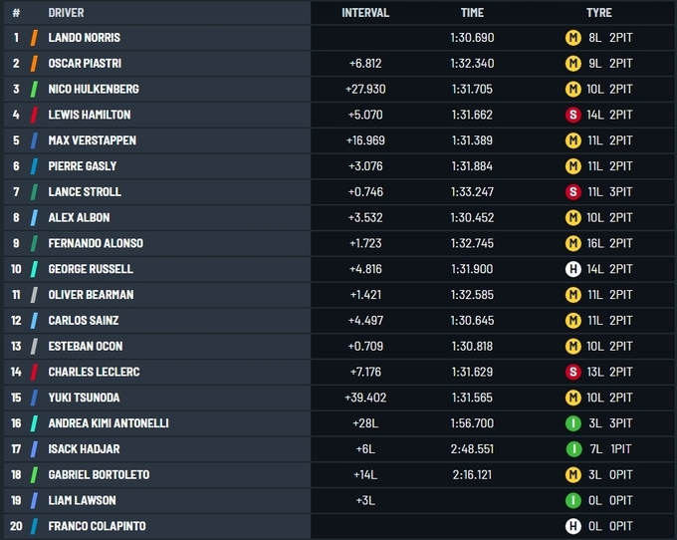This screenshot has width=677, height=540.
Task: Click Lance Stroll's soft tyre icon
Action: click(x=572, y=191)
